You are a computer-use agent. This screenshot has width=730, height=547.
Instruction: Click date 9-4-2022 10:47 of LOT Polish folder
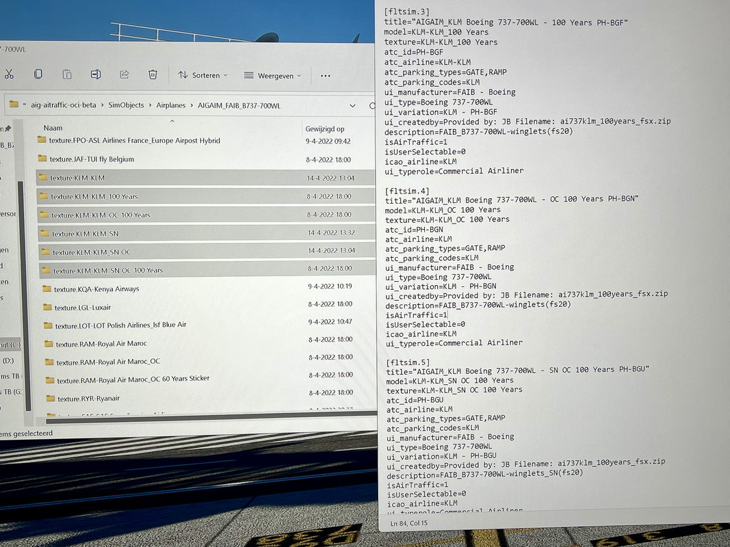pyautogui.click(x=330, y=322)
